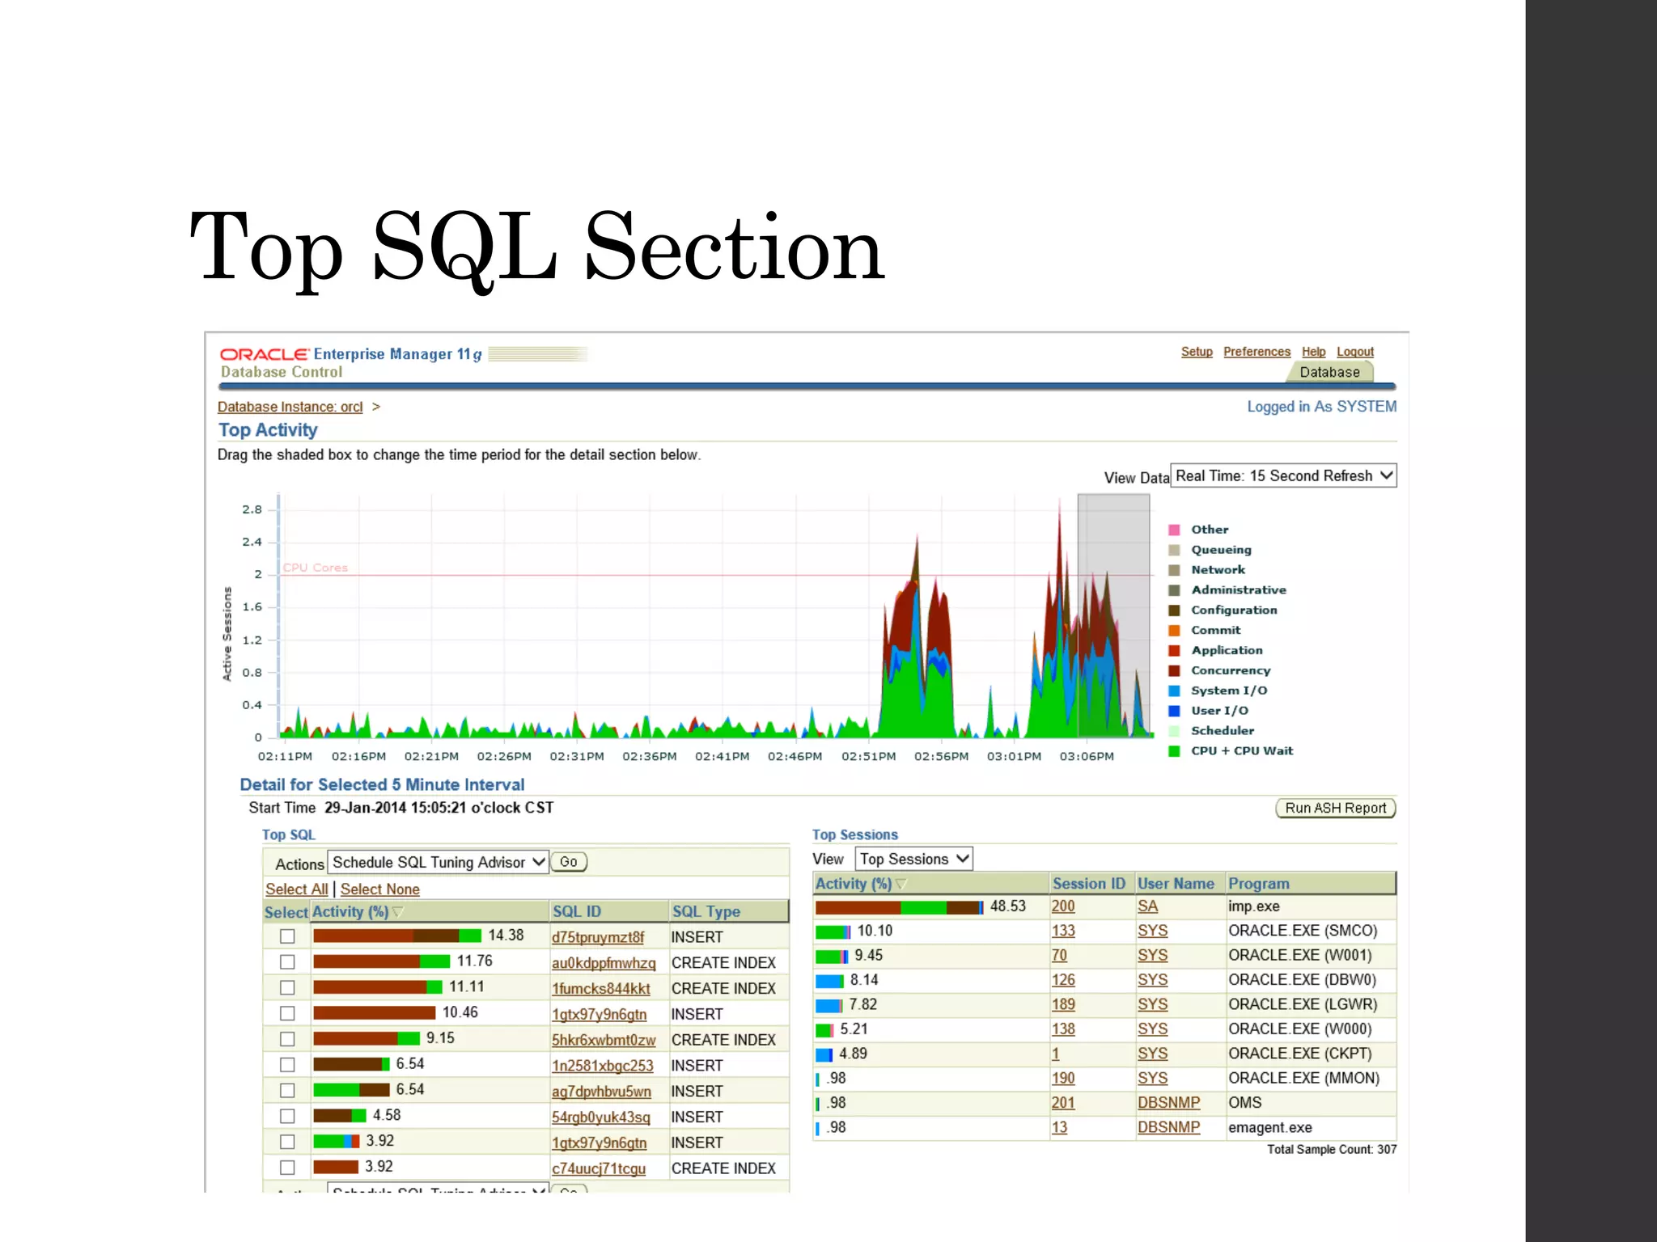Click DBSNMP user for OMS program
This screenshot has height=1242, width=1657.
point(1168,1103)
